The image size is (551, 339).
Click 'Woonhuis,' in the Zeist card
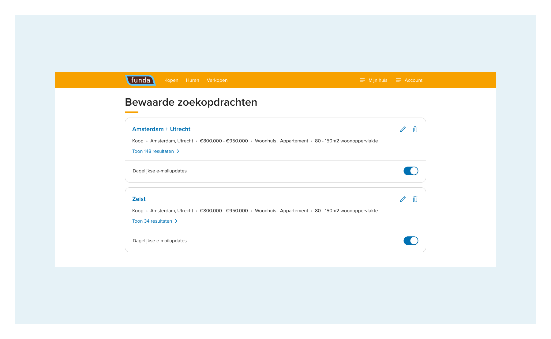tap(266, 211)
